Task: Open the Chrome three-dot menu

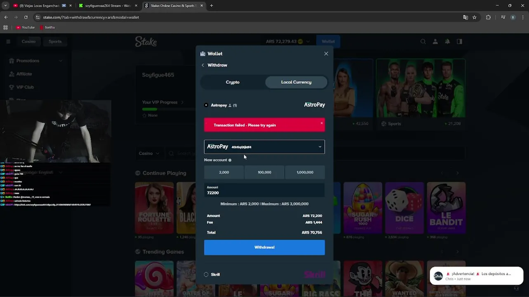Action: (x=523, y=17)
